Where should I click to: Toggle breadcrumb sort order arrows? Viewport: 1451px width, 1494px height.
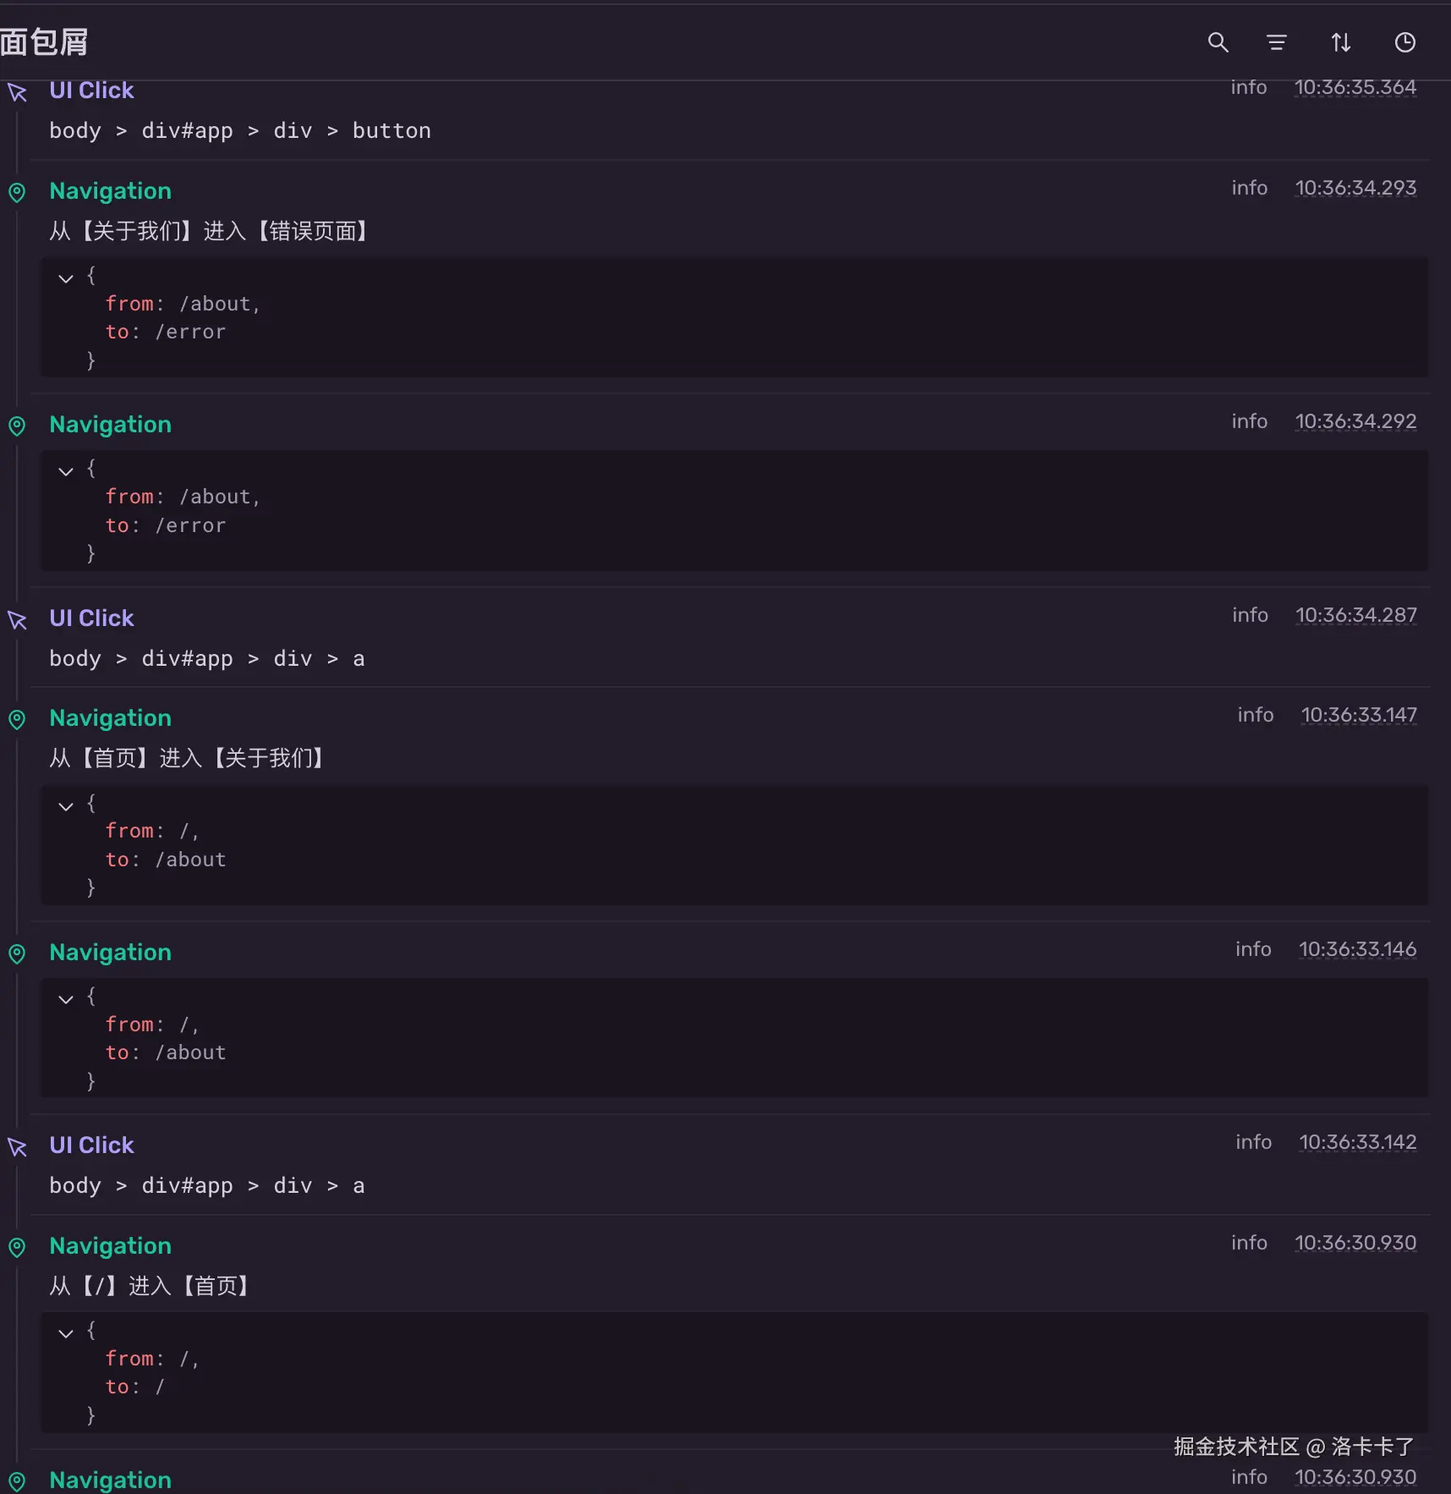coord(1341,42)
